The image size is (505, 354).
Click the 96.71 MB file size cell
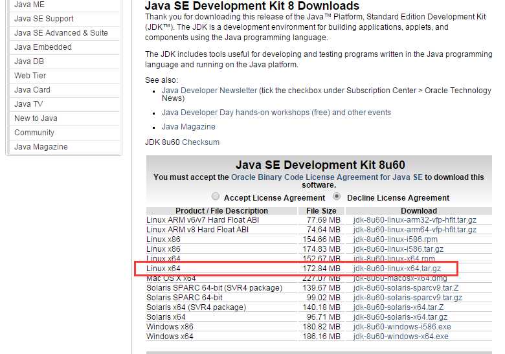click(323, 316)
